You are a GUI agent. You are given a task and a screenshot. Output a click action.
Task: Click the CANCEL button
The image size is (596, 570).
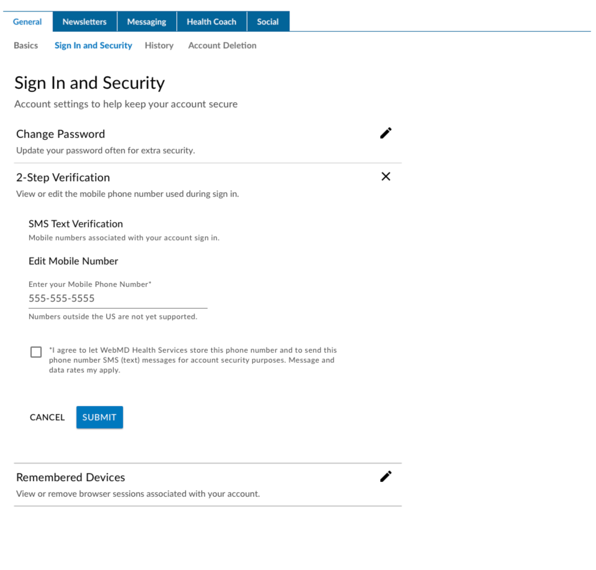(x=47, y=417)
